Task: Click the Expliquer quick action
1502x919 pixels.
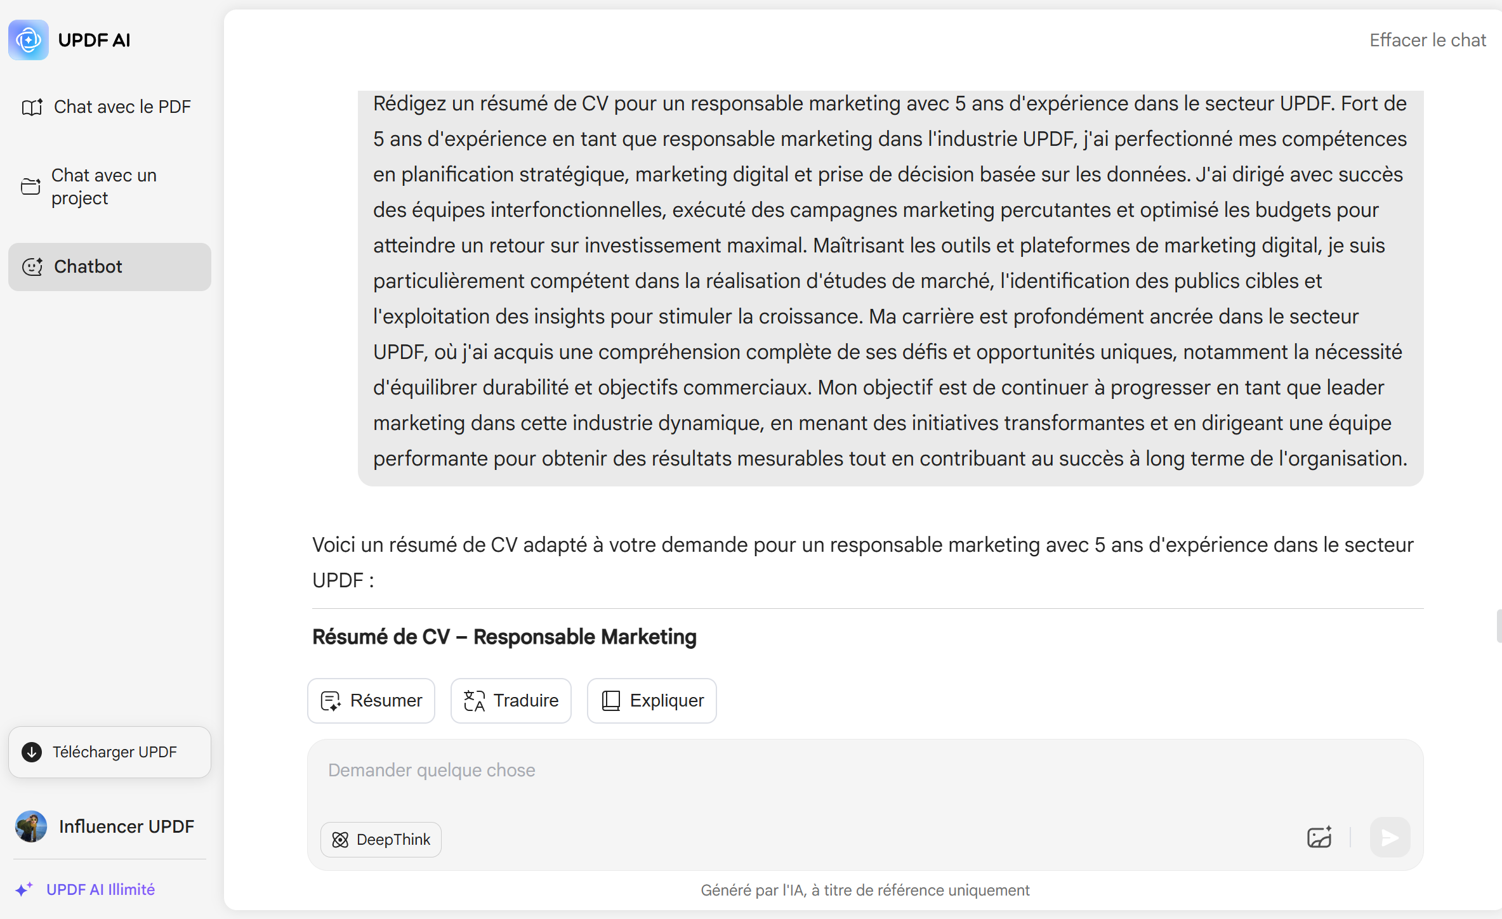Action: [652, 701]
